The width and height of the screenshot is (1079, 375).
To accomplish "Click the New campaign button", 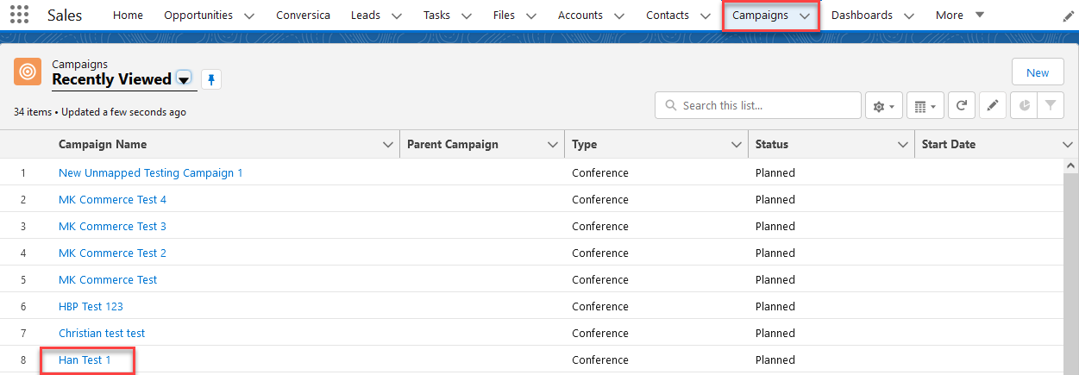I will point(1038,72).
